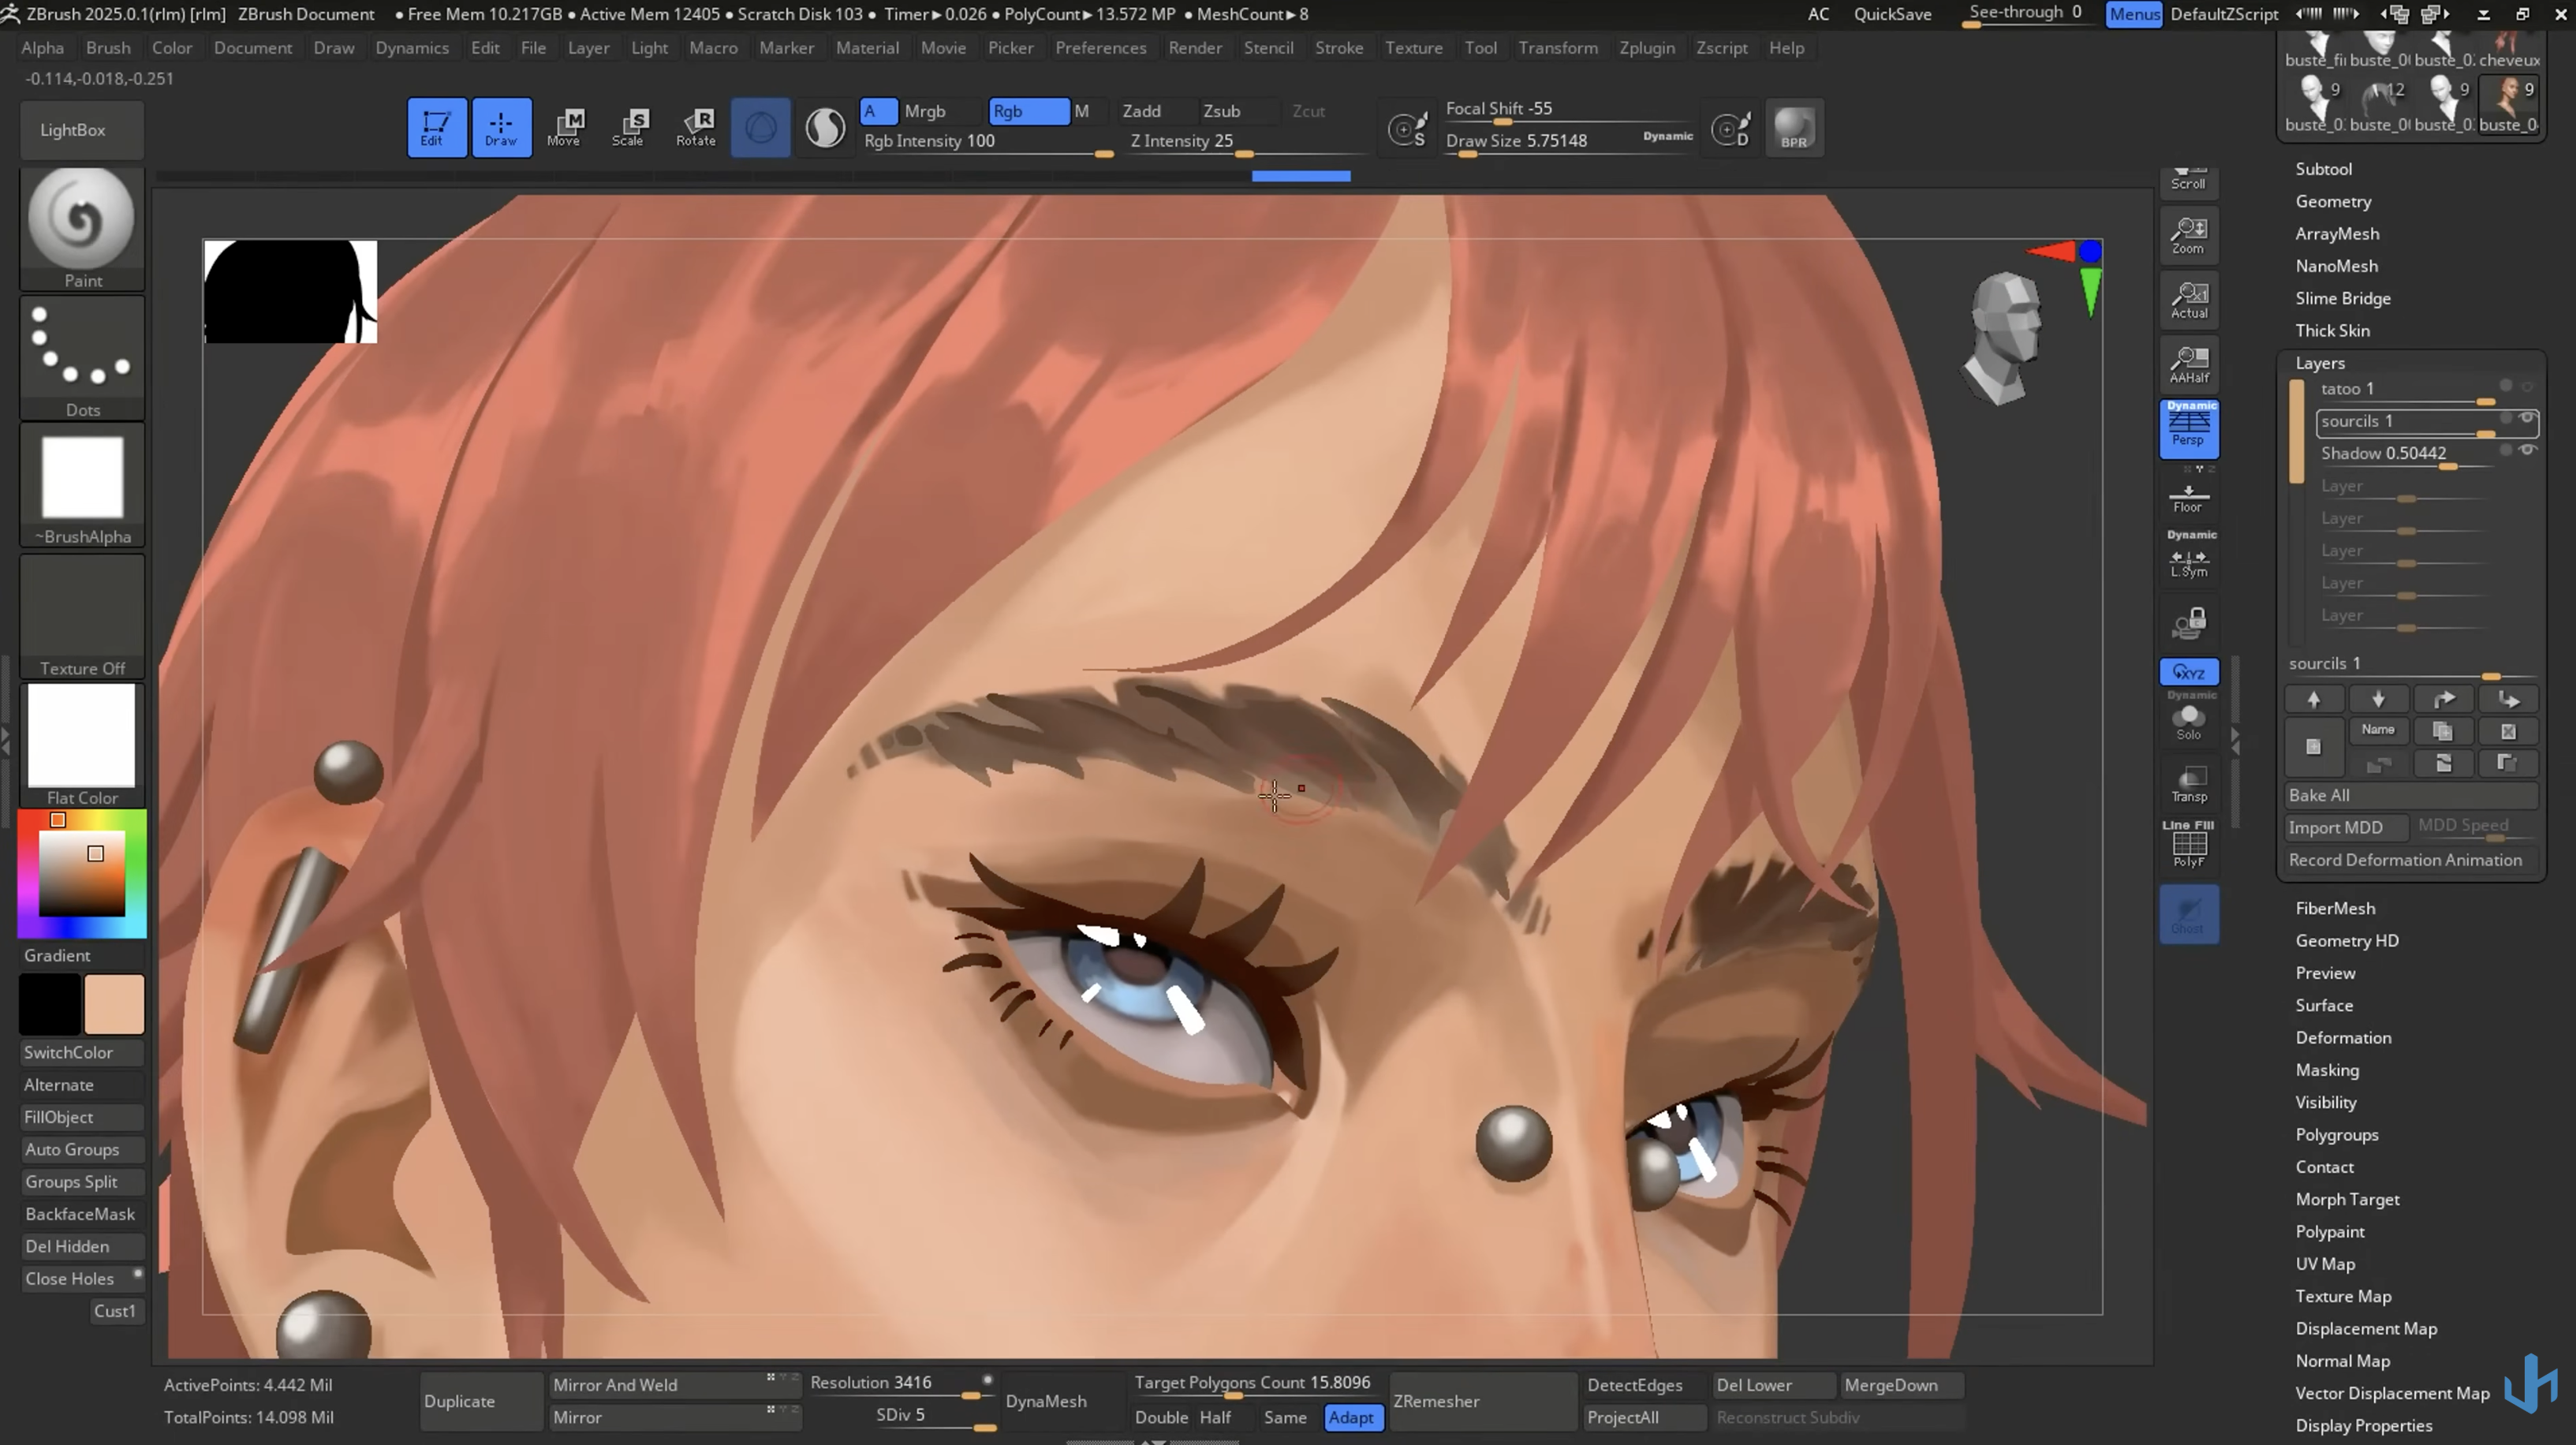The width and height of the screenshot is (2576, 1445).
Task: Hide the Shadow layer eye icon
Action: coord(2528,451)
